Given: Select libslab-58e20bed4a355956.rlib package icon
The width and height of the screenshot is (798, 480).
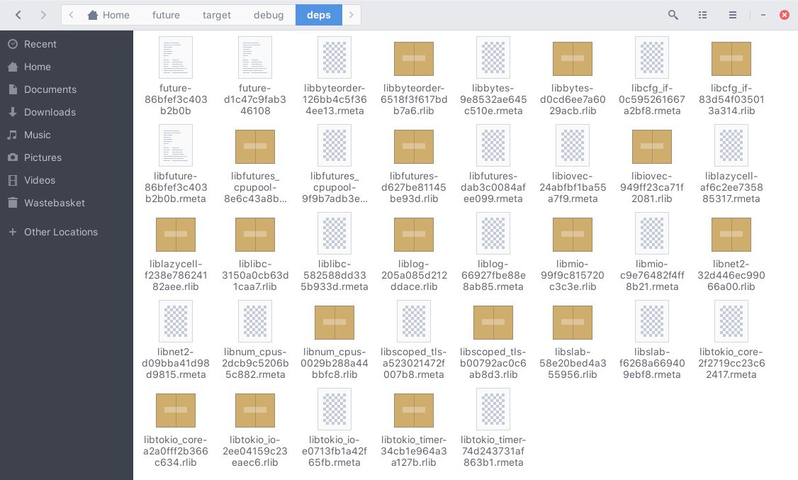Looking at the screenshot, I should pyautogui.click(x=573, y=323).
